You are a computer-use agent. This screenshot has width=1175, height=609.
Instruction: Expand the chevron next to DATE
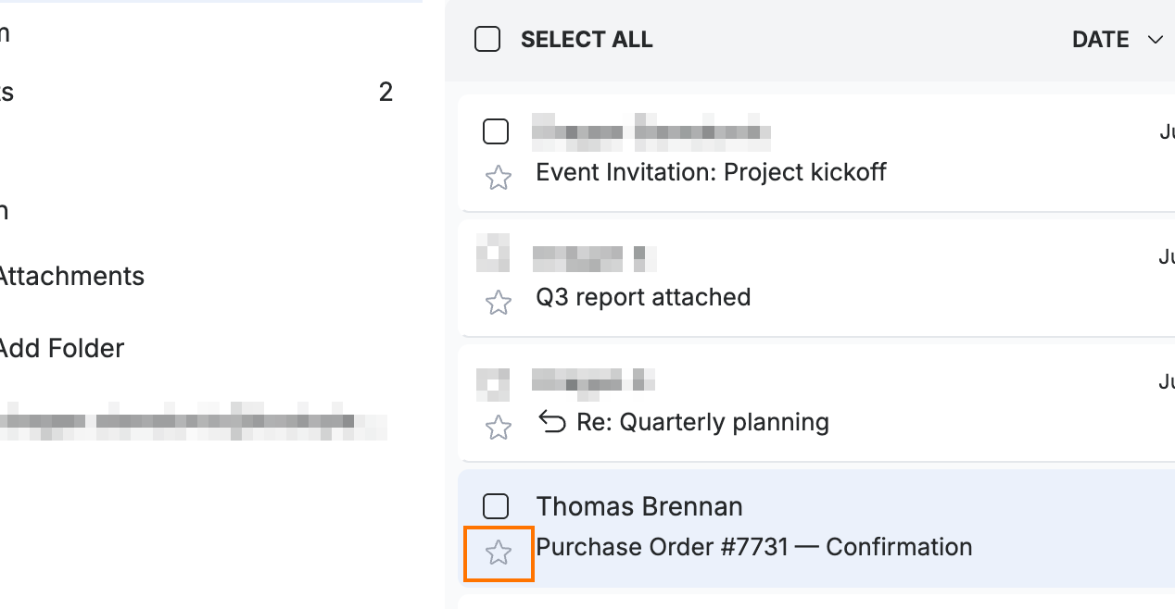(x=1155, y=40)
